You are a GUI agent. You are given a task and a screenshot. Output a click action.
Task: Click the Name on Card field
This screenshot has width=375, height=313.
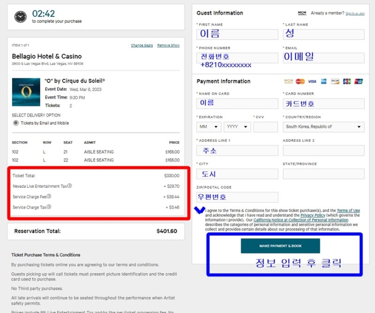tap(237, 103)
